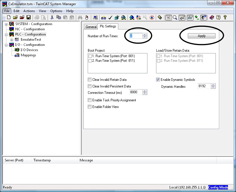Open the View menu

[42, 11]
